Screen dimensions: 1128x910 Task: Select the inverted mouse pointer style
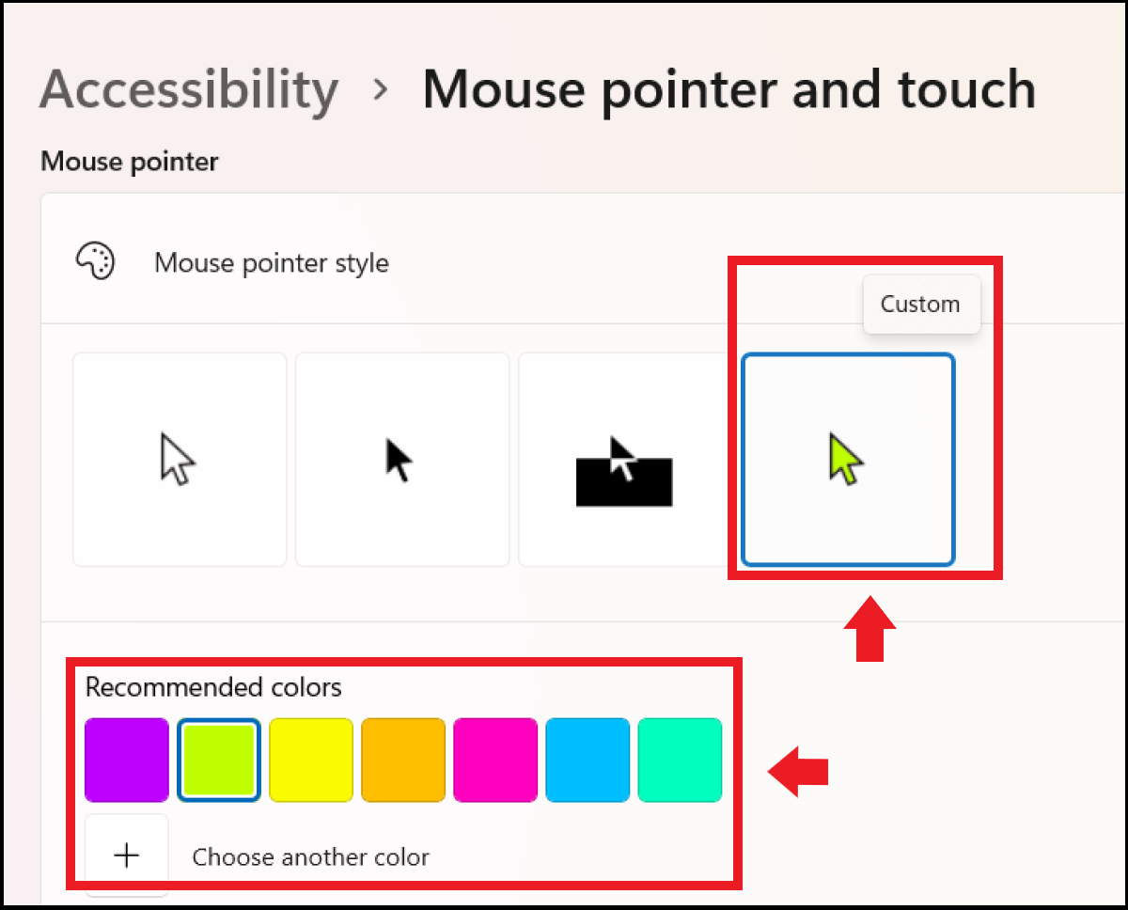pyautogui.click(x=623, y=459)
